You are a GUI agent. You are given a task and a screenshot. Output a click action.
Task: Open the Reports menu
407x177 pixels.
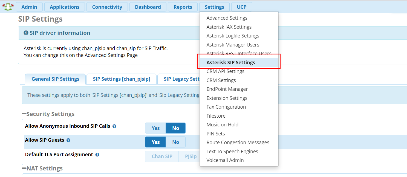coord(183,7)
